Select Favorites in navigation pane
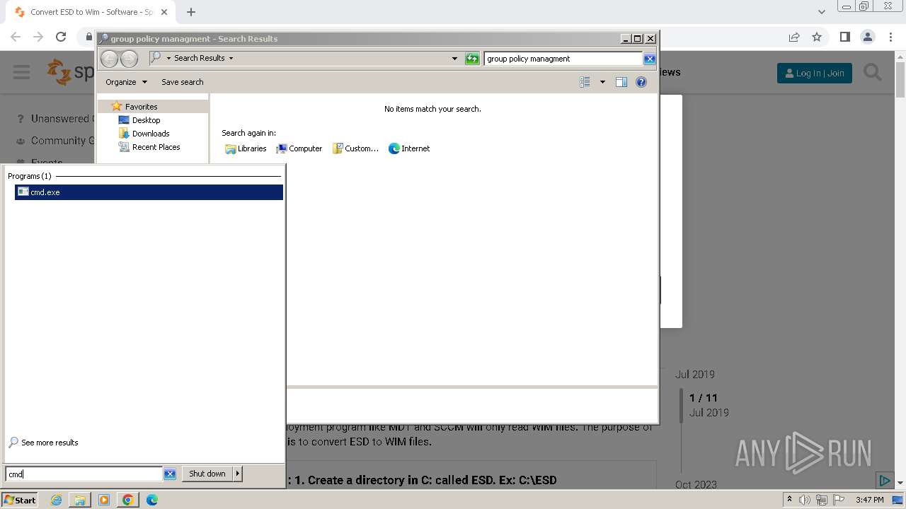 point(141,107)
